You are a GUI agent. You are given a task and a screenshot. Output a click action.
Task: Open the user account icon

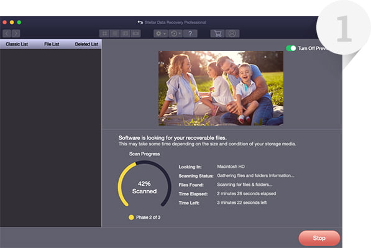click(232, 34)
